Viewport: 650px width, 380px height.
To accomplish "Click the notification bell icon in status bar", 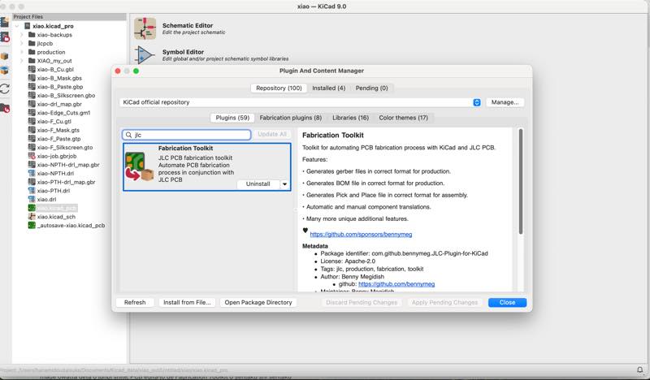I will pyautogui.click(x=640, y=369).
